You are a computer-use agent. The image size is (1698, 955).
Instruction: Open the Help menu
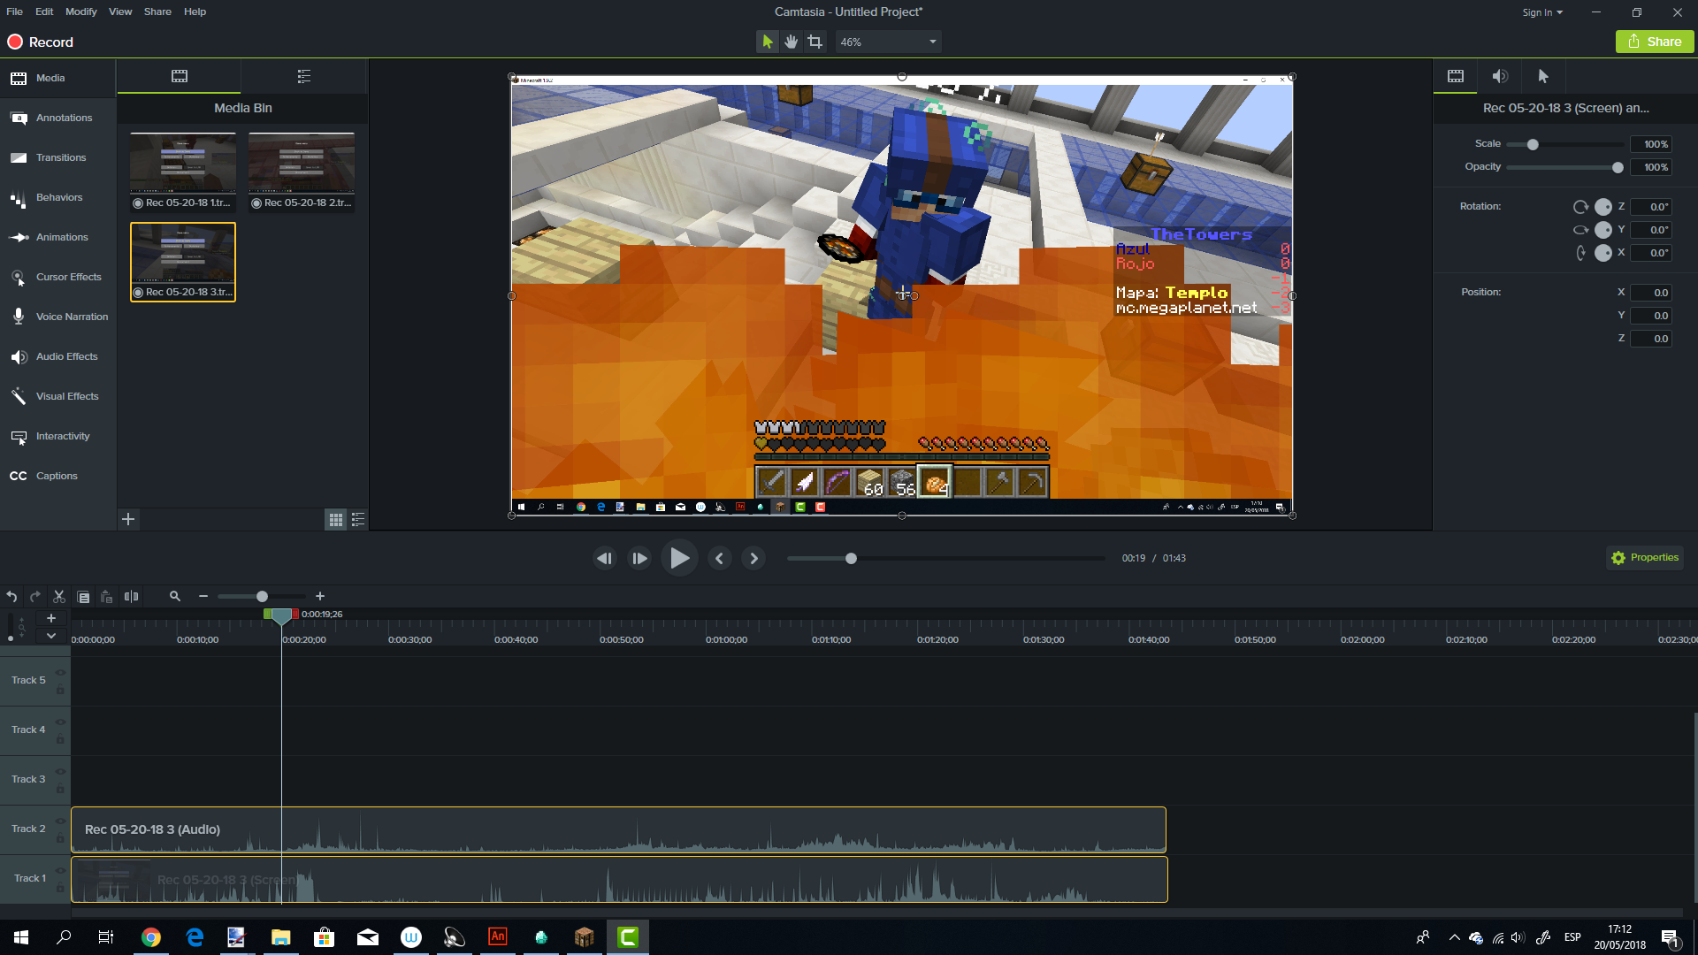pos(195,11)
